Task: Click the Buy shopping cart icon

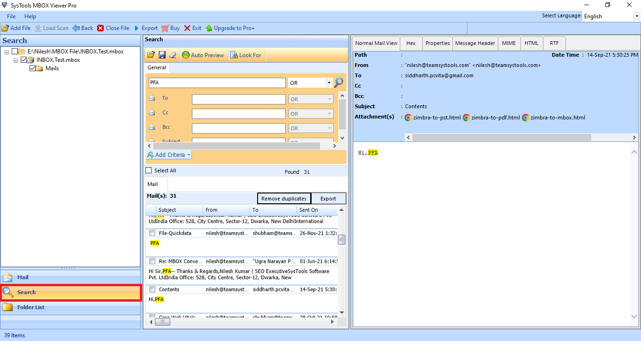Action: tap(165, 28)
